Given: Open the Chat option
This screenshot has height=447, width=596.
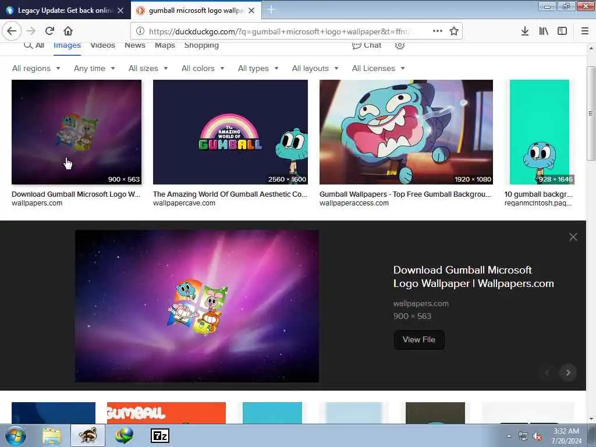Looking at the screenshot, I should pos(367,45).
